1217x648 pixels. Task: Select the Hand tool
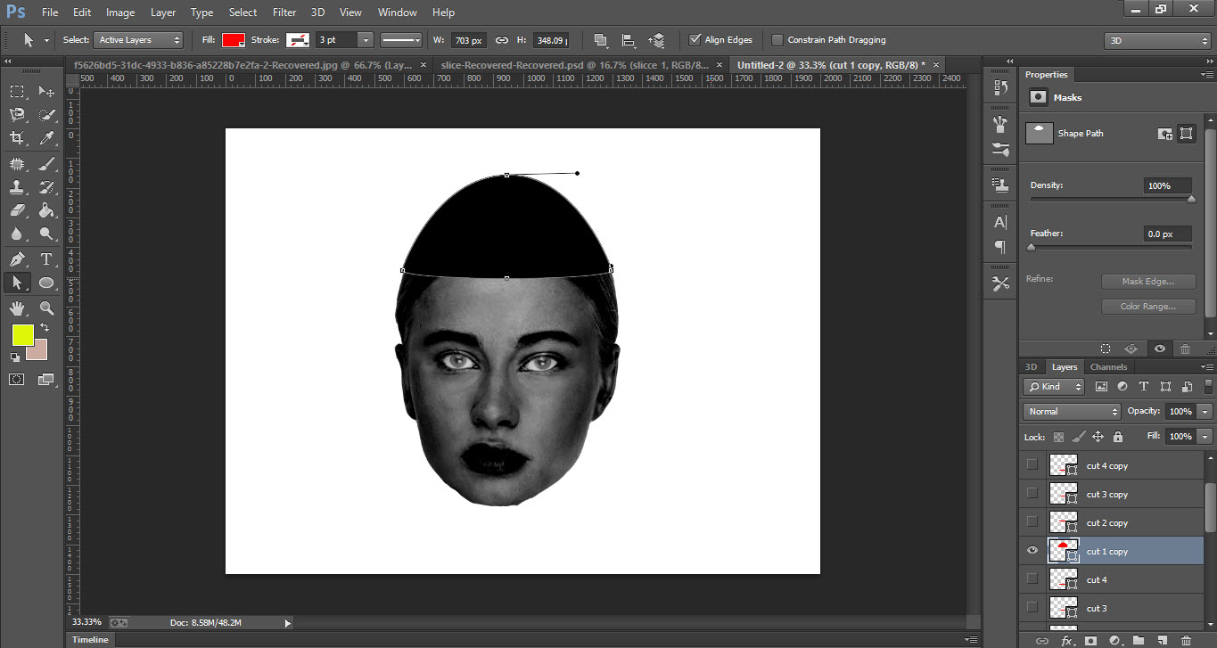click(x=16, y=308)
